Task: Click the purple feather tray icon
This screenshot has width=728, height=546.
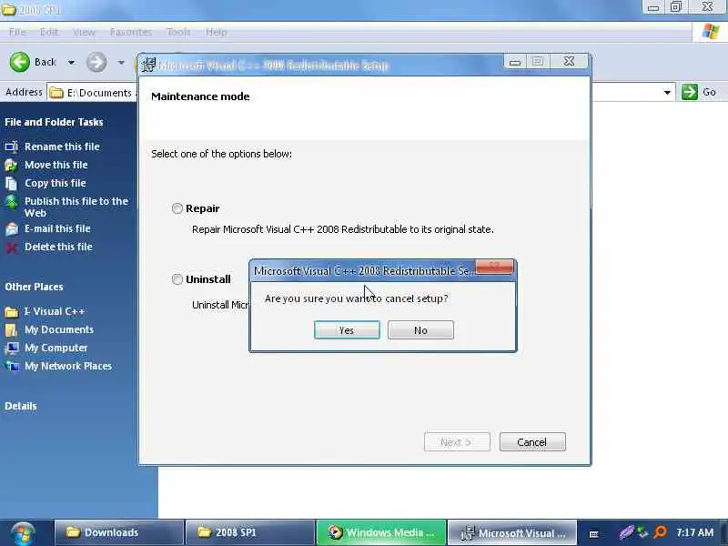Action: pyautogui.click(x=626, y=532)
